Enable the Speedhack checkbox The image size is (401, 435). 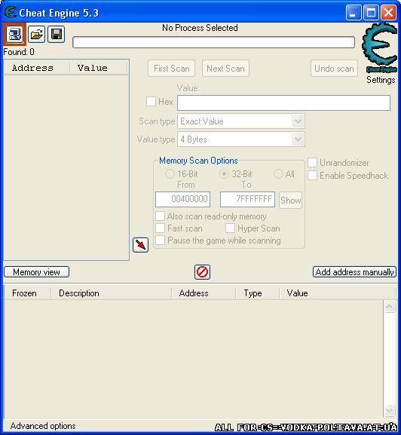[313, 176]
